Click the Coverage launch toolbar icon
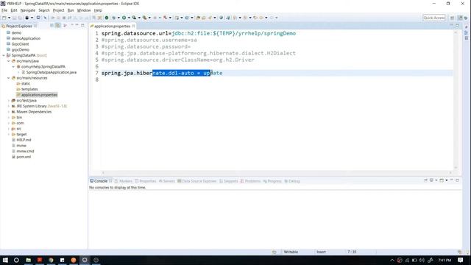Image resolution: width=471 pixels, height=265 pixels. pos(134,18)
